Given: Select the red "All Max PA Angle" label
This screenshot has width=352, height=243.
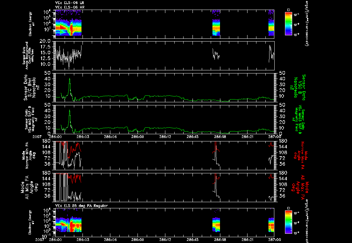Looking at the screenshot, I should (x=300, y=187).
